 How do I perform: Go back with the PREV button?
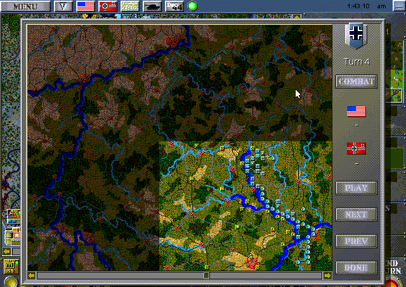point(357,241)
